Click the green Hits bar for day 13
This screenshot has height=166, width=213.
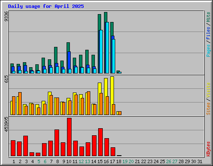[x=87, y=57]
